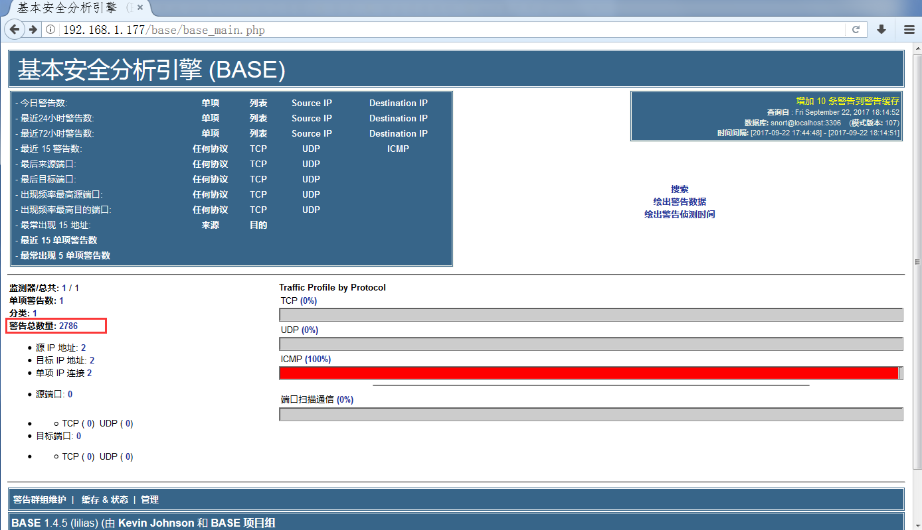The width and height of the screenshot is (922, 530).
Task: Click the site info icon in address bar
Action: point(50,30)
